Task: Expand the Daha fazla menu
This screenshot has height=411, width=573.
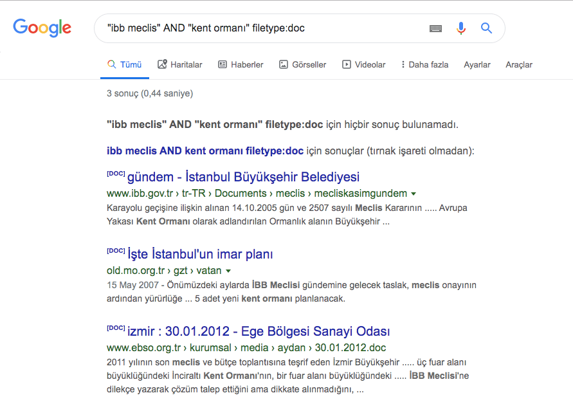Action: [424, 65]
